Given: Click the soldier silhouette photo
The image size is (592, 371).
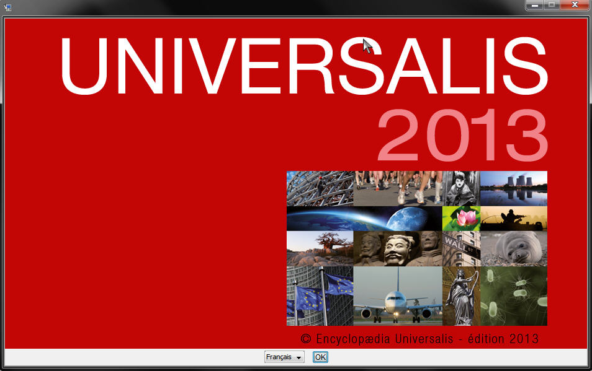Looking at the screenshot, I should [513, 219].
